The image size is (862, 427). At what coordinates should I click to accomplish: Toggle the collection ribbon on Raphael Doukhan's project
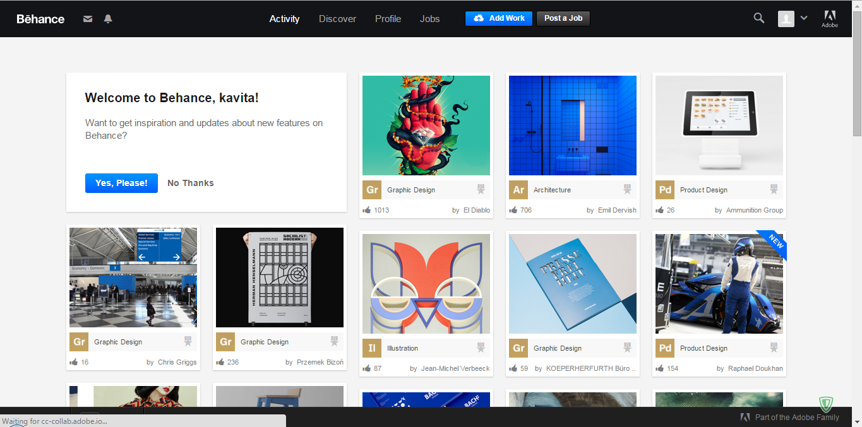point(773,348)
